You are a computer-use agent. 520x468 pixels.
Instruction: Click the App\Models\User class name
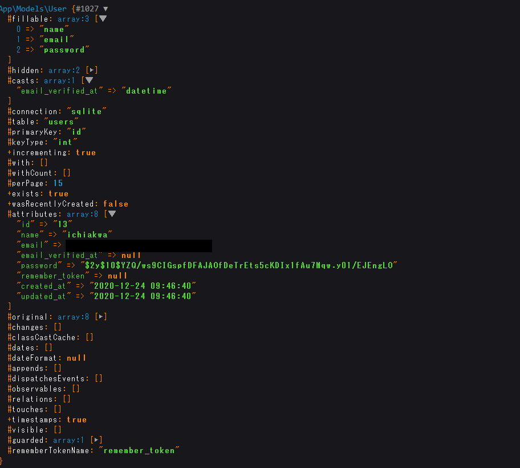[x=33, y=9]
